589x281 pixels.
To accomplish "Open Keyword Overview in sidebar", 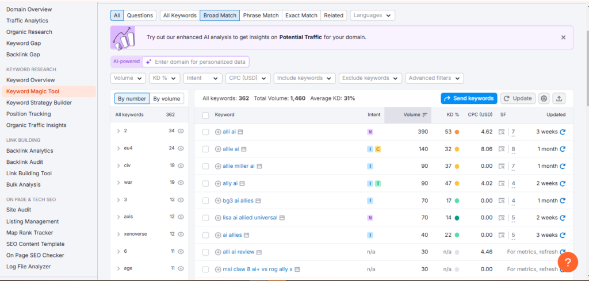I will point(30,80).
